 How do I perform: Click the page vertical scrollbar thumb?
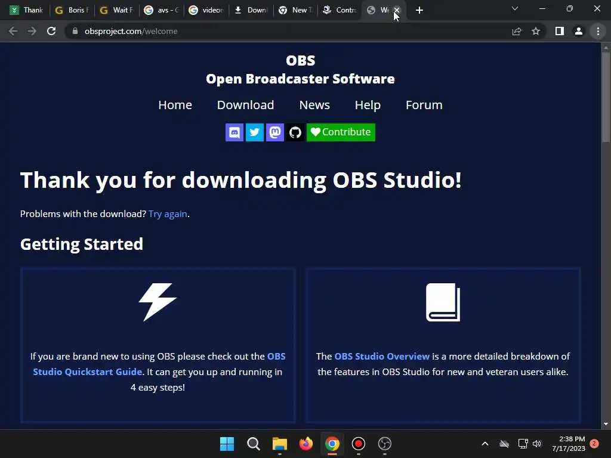(606, 97)
